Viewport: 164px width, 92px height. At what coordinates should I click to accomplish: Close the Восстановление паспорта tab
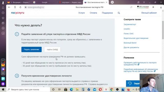pyautogui.click(x=107, y=2)
